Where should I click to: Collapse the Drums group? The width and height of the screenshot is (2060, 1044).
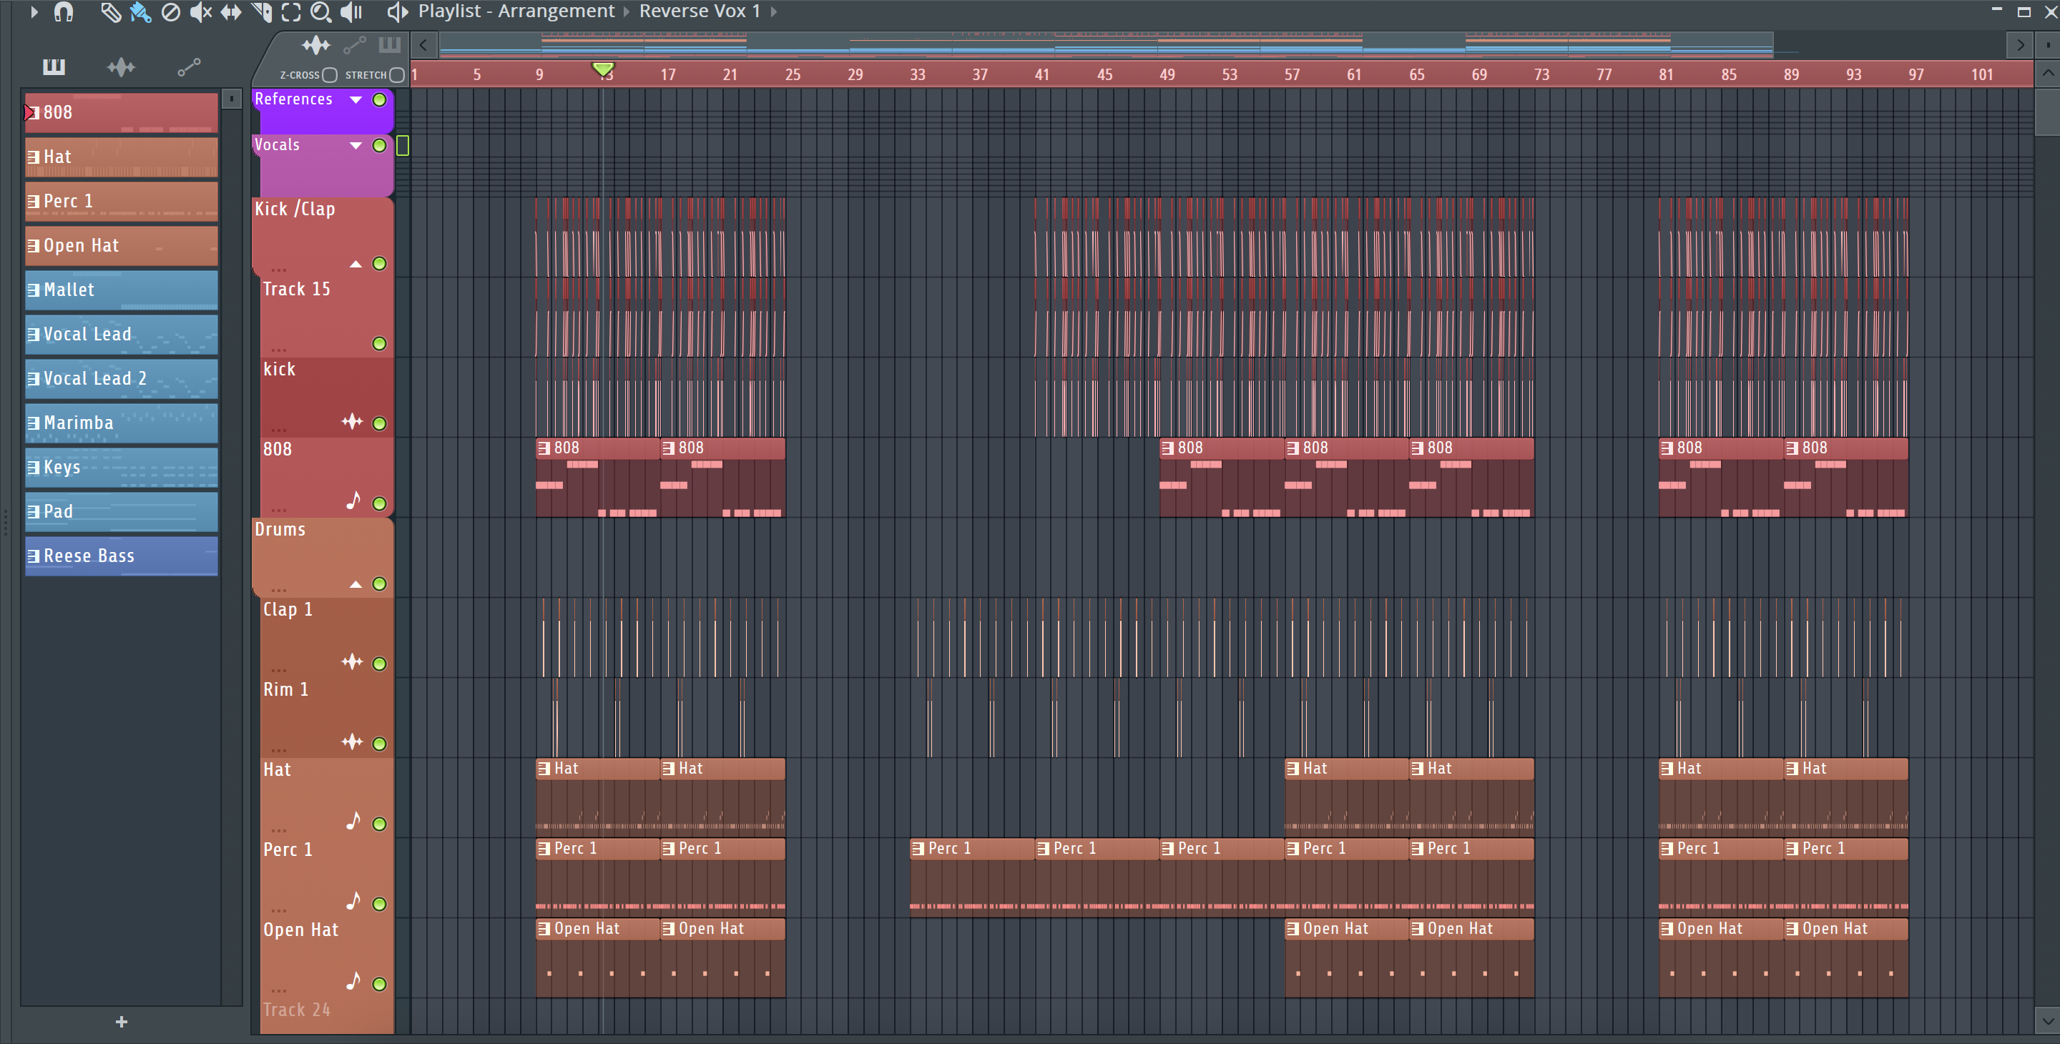(356, 585)
